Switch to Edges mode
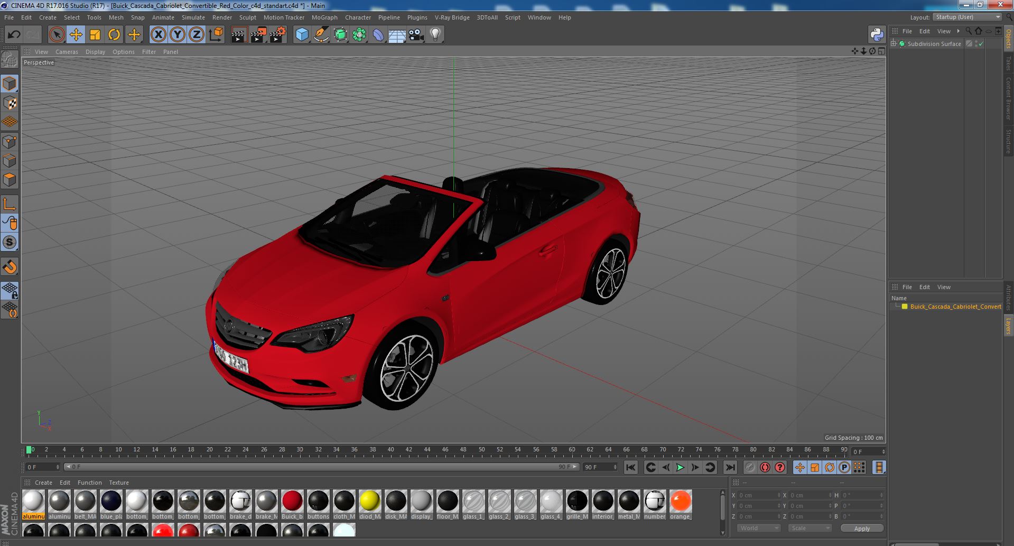Image resolution: width=1014 pixels, height=546 pixels. pos(10,161)
